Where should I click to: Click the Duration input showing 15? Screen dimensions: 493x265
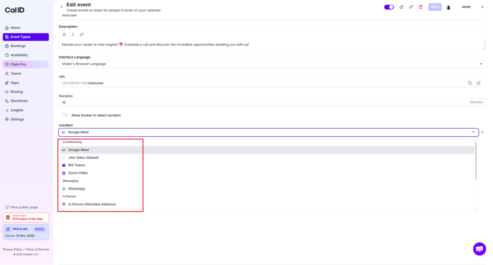tap(272, 102)
